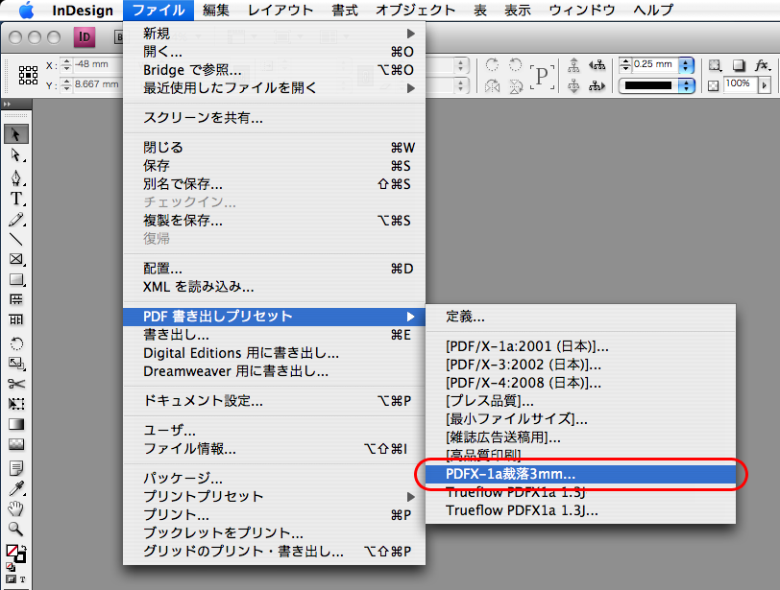Viewport: 780px width, 590px height.
Task: Click the stroke style black line preview
Action: point(648,85)
